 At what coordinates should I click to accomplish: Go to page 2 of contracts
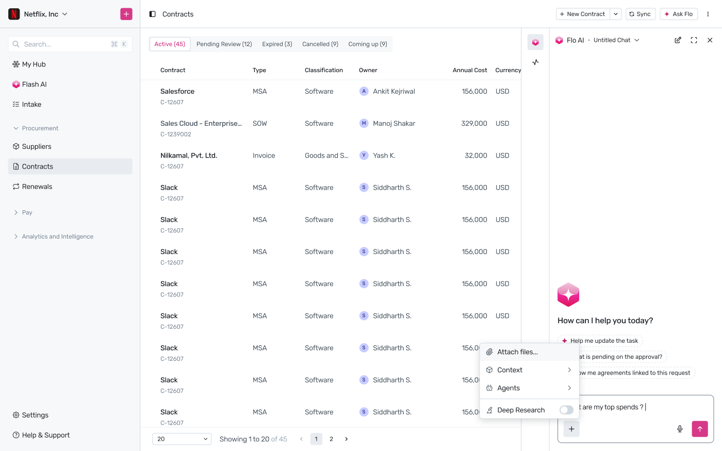331,439
